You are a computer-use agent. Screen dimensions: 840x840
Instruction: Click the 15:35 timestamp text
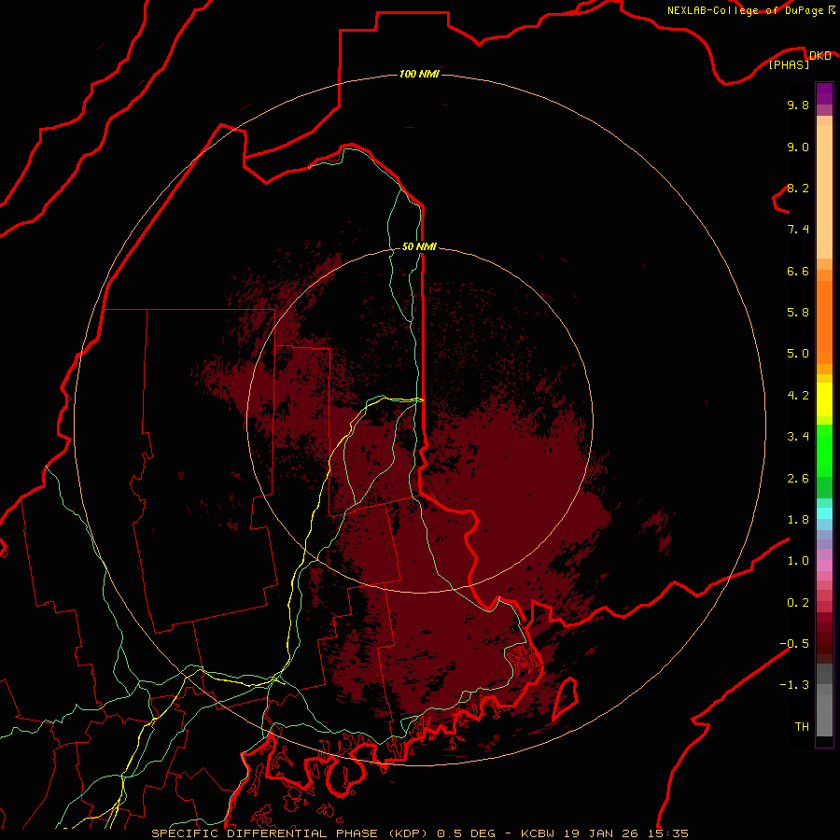pos(668,833)
